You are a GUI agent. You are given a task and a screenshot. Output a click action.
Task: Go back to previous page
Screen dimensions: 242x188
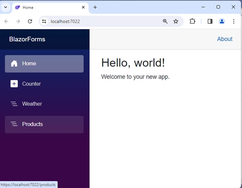point(6,21)
